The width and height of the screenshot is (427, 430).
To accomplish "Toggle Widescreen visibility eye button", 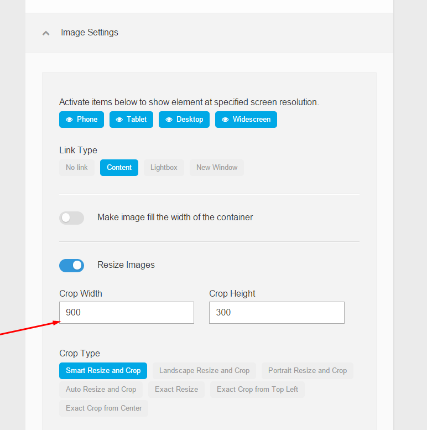I will click(246, 120).
